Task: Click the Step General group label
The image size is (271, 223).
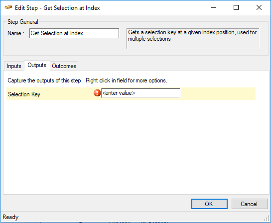Action: [22, 22]
